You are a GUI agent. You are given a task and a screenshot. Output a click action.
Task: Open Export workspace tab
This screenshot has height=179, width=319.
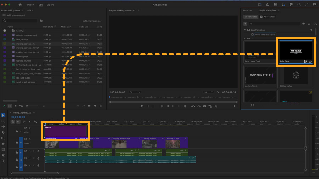pos(50,5)
